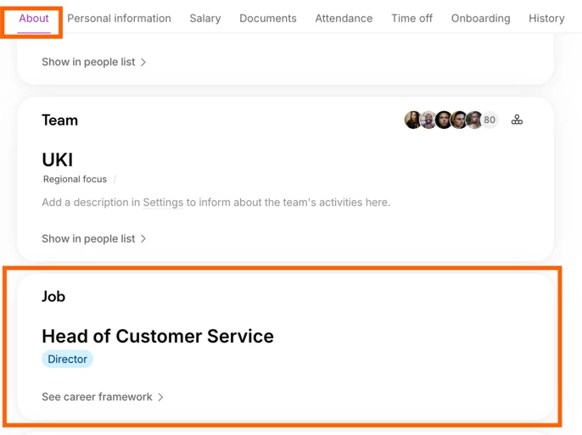
Task: Go to the Documents tab
Action: pos(268,19)
